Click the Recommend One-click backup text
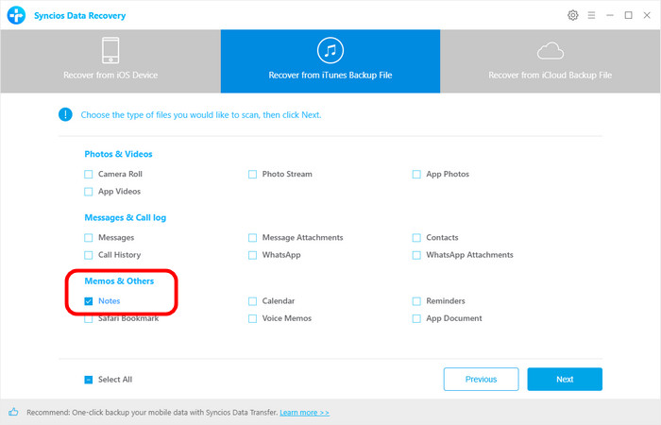 point(152,413)
